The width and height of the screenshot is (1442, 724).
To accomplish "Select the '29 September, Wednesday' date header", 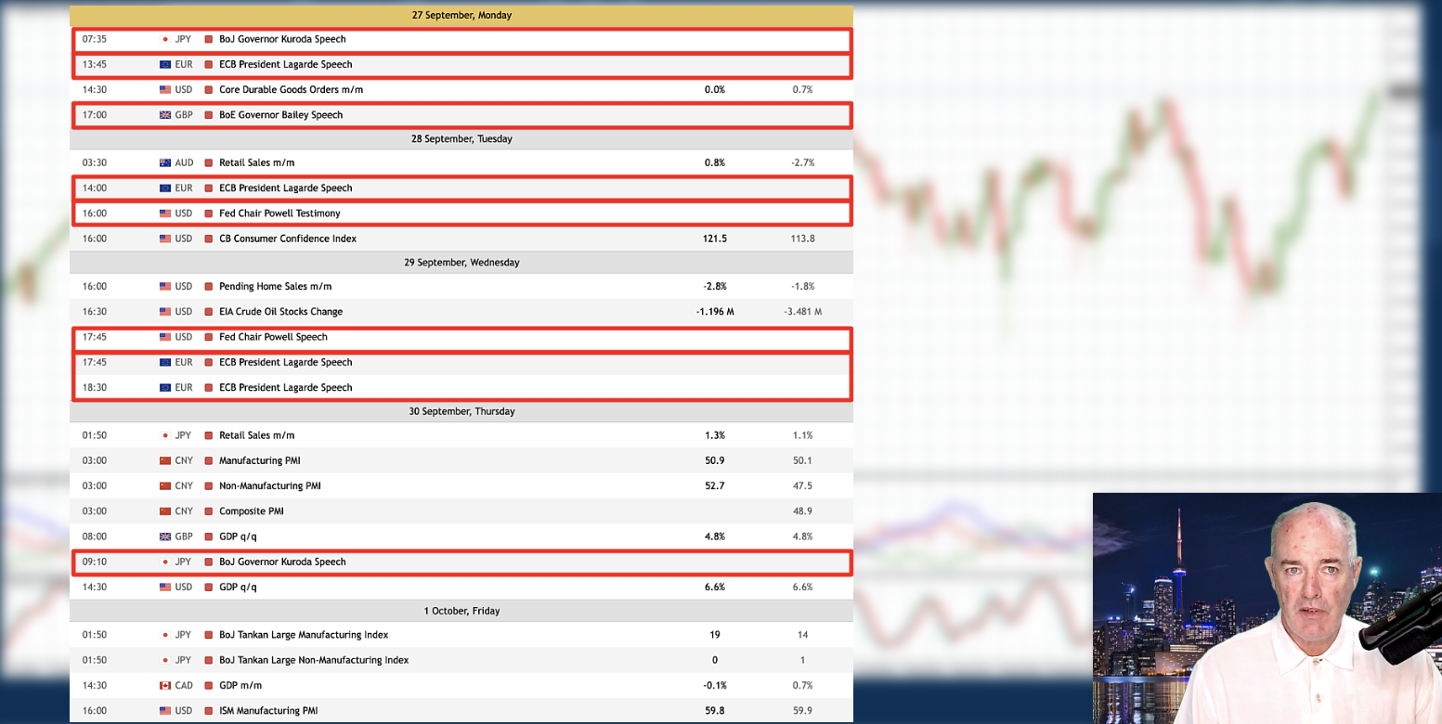I will coord(461,263).
